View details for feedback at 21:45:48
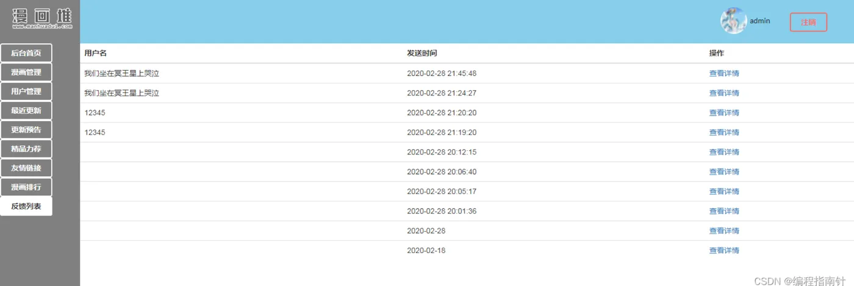 click(x=724, y=74)
